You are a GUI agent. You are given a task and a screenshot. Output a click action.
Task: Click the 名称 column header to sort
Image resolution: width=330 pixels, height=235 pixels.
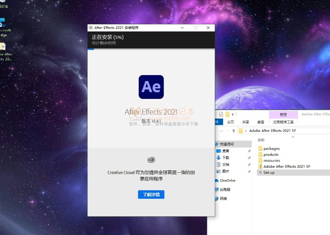click(x=261, y=140)
